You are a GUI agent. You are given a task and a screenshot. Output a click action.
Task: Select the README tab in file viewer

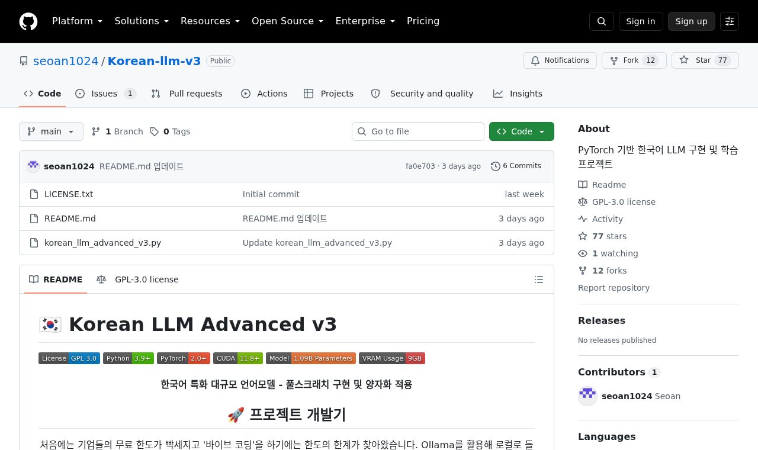pyautogui.click(x=56, y=279)
